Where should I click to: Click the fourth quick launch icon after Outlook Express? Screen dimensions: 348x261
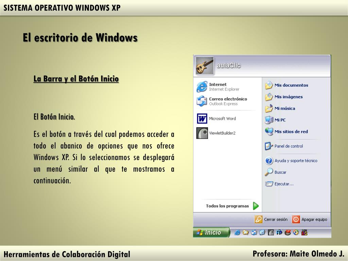click(x=262, y=232)
